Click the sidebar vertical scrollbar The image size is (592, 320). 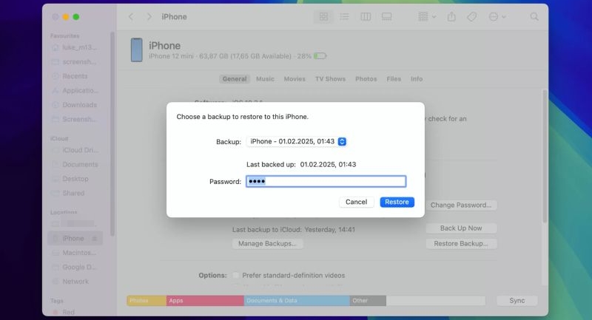[x=112, y=134]
